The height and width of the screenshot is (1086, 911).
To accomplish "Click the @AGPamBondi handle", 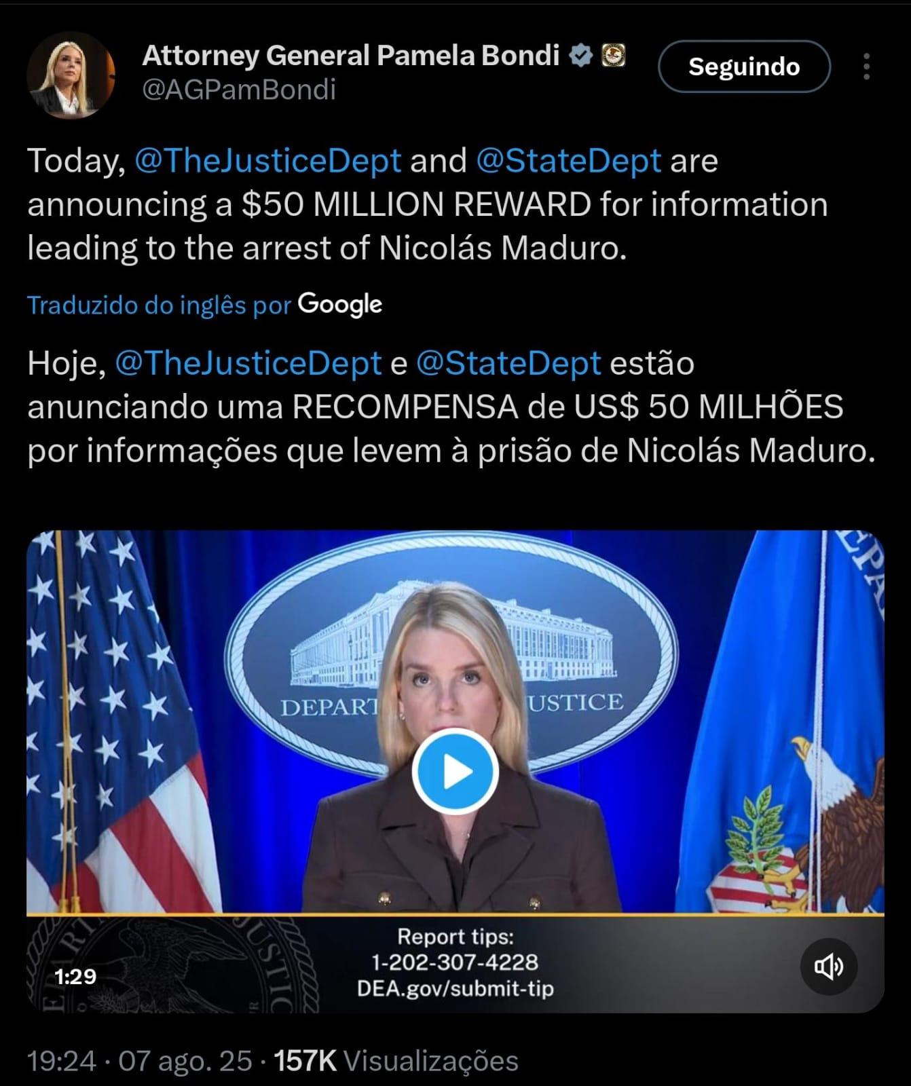I will click(x=239, y=90).
